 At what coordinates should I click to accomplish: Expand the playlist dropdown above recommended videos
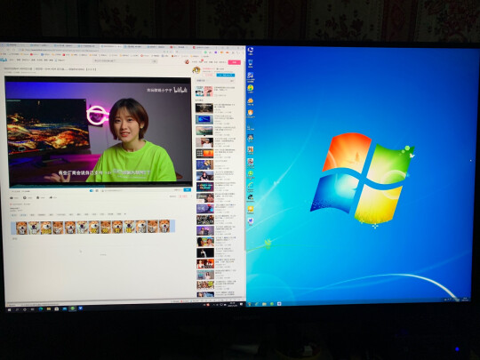pos(232,81)
